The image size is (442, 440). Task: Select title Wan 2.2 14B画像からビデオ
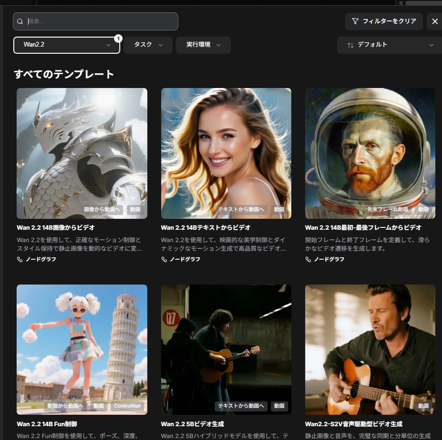56,228
